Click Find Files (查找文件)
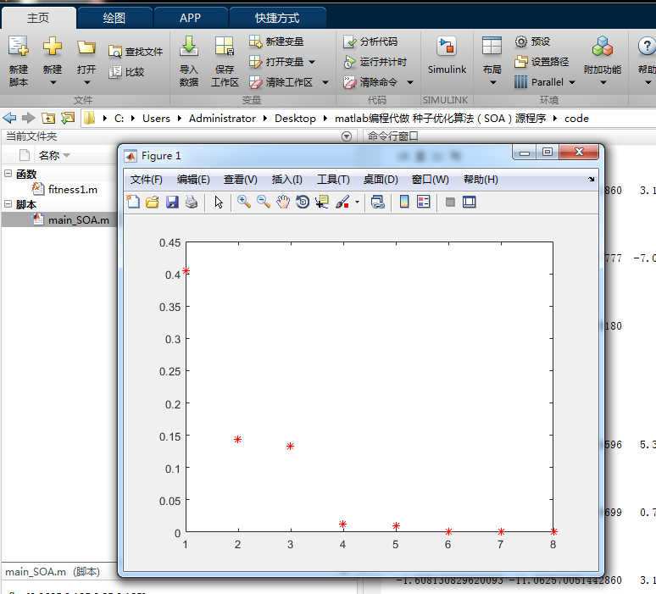 pyautogui.click(x=135, y=52)
